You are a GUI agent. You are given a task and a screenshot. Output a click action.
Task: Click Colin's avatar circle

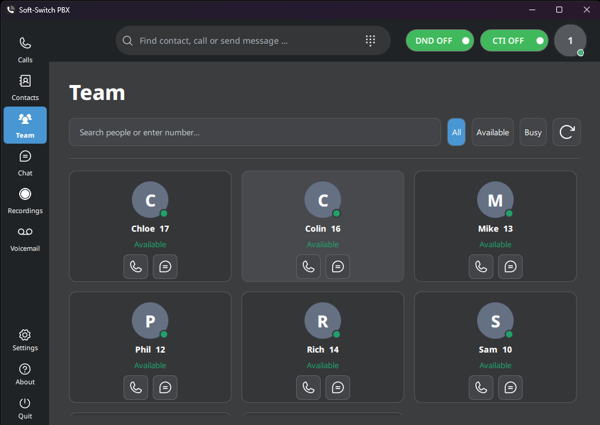pos(322,200)
